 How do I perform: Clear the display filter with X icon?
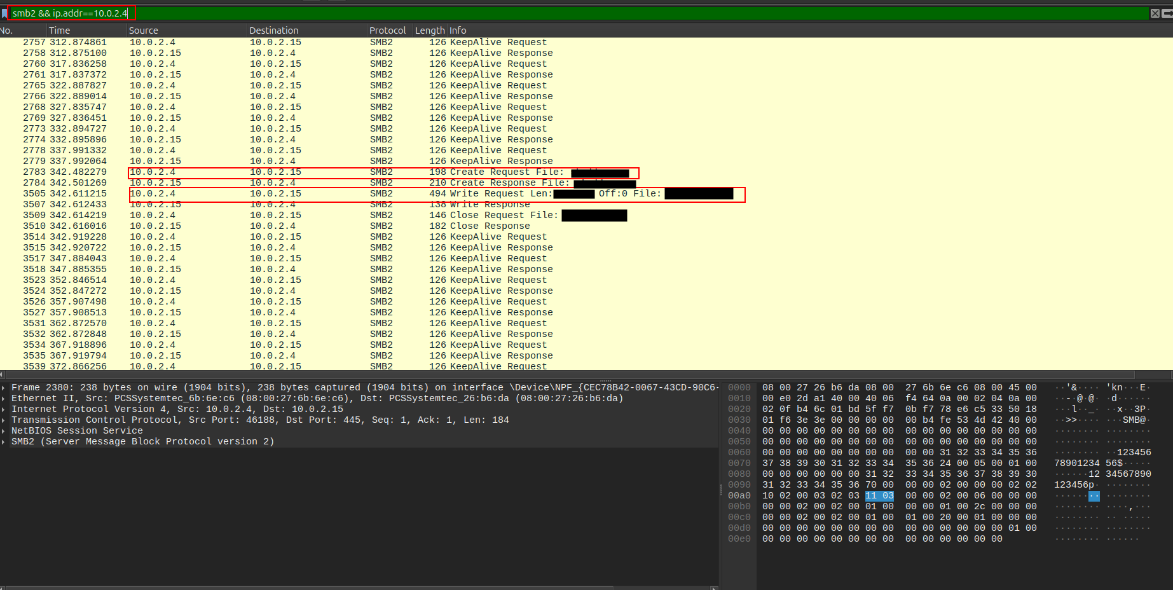tap(1155, 13)
